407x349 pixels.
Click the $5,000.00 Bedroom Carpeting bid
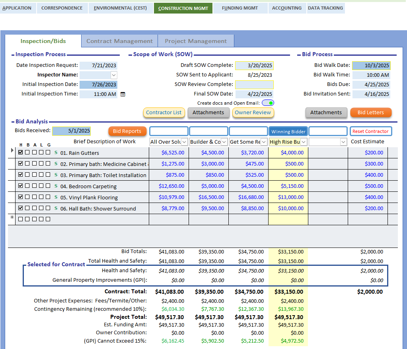tap(209, 186)
